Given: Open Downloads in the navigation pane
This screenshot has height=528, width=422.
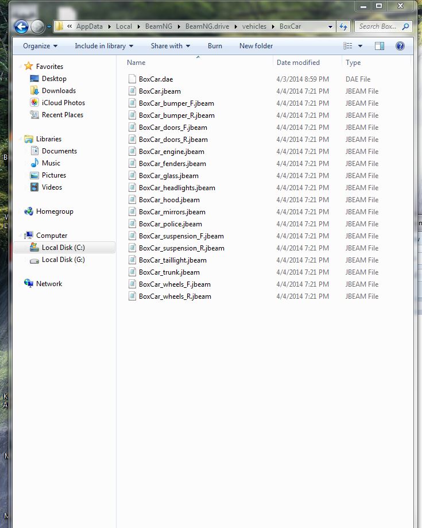Looking at the screenshot, I should tap(59, 91).
